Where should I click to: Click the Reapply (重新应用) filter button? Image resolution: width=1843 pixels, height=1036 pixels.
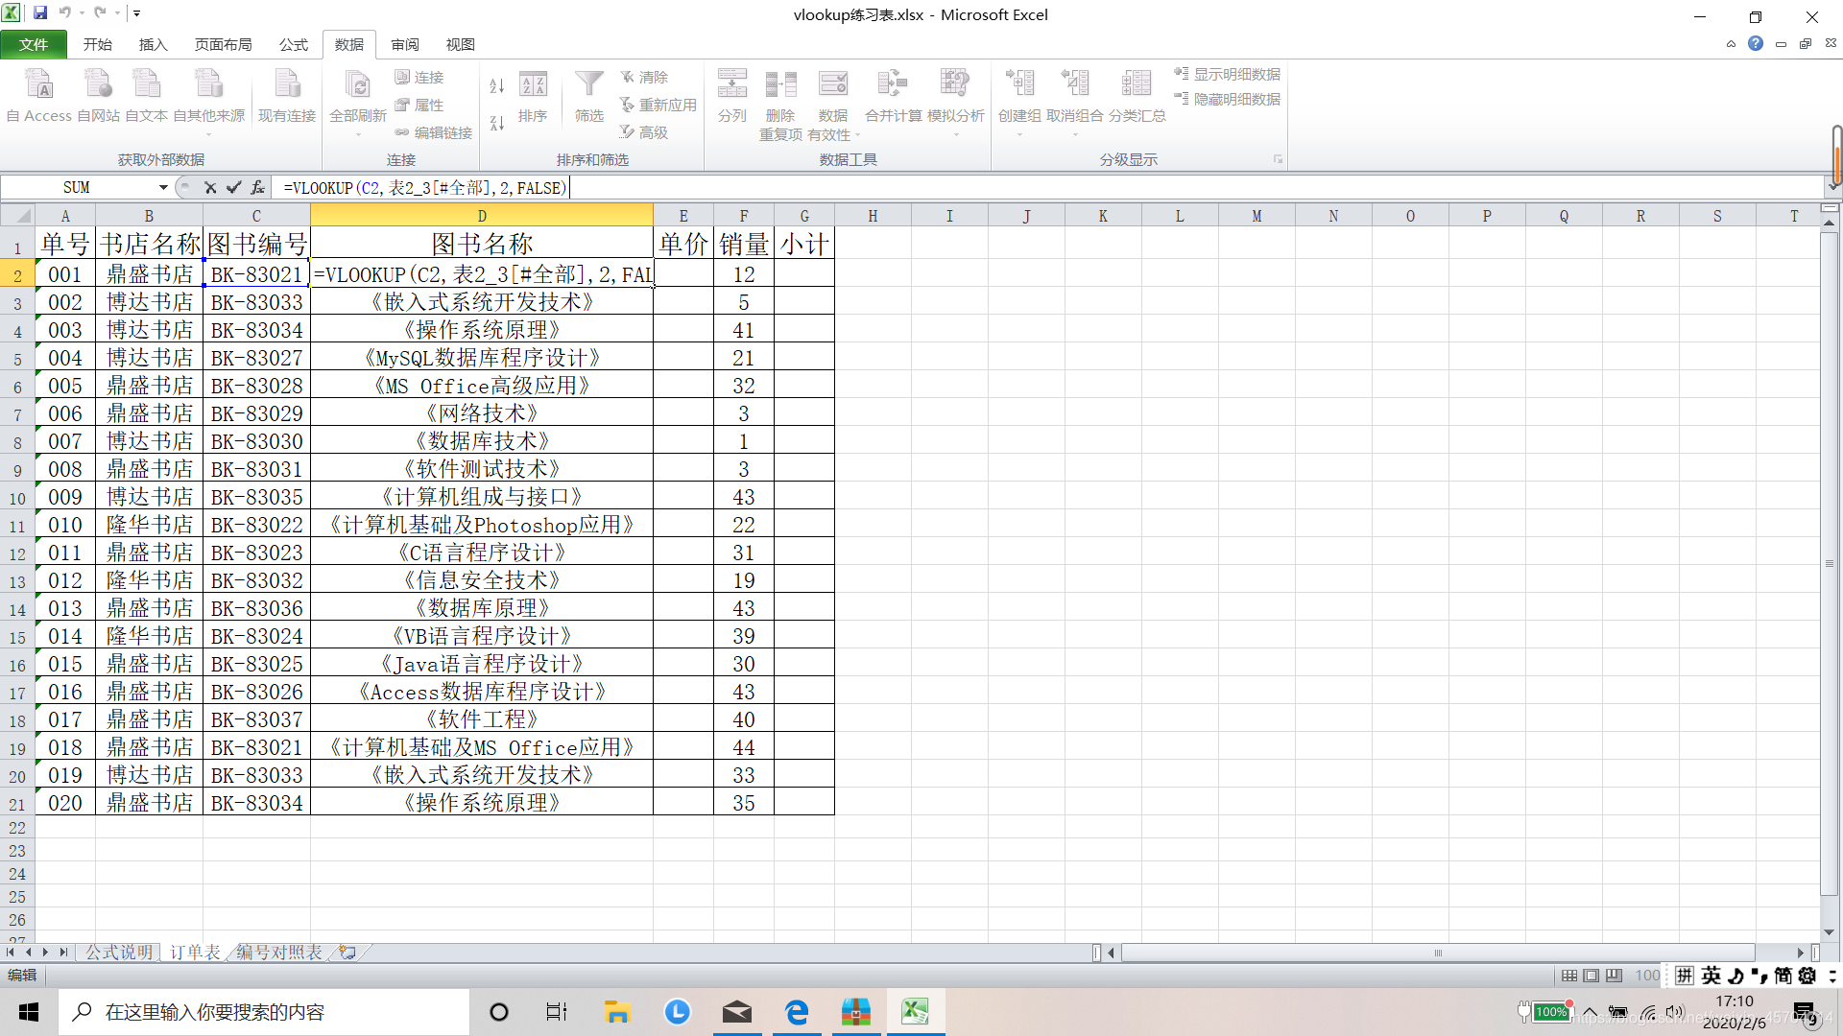658,105
